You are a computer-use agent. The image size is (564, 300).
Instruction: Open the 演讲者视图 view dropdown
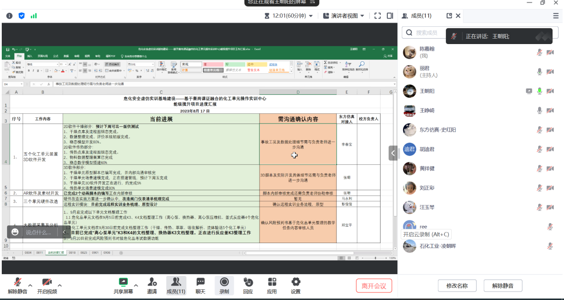point(343,16)
